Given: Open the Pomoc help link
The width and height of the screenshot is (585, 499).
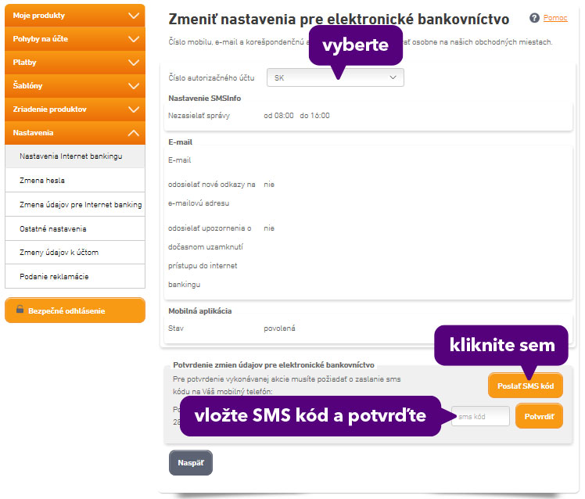Looking at the screenshot, I should pyautogui.click(x=555, y=18).
